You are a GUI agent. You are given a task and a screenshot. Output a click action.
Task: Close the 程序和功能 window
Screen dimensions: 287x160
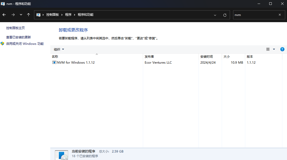282,4
